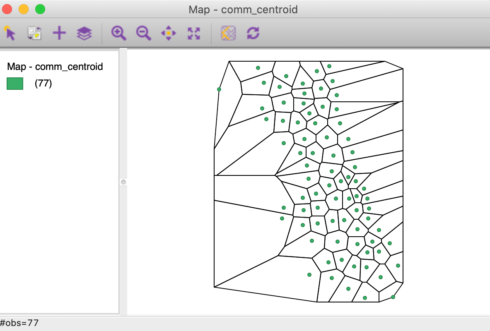Minimize the map window with the yellow button

click(x=24, y=9)
